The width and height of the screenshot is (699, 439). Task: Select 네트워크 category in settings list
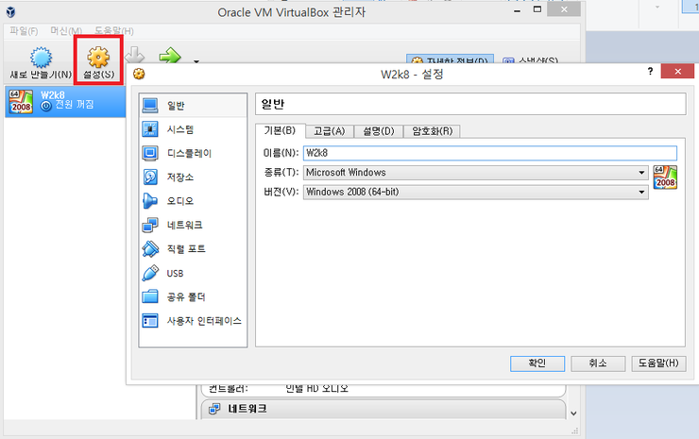click(183, 225)
